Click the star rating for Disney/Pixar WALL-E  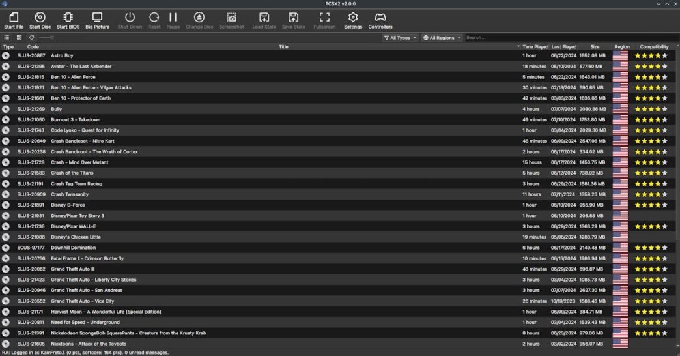651,226
